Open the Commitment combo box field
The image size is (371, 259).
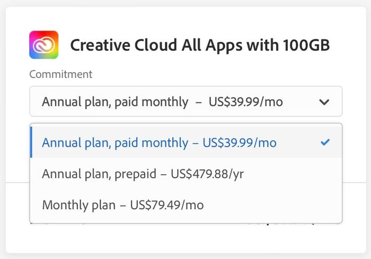tap(186, 102)
